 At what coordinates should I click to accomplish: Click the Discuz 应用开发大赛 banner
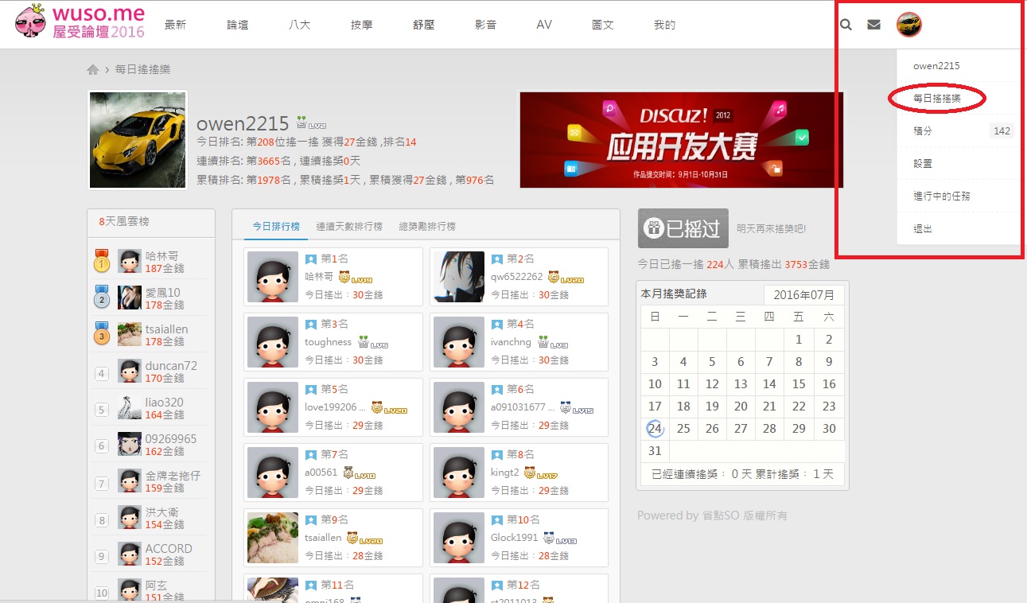680,140
